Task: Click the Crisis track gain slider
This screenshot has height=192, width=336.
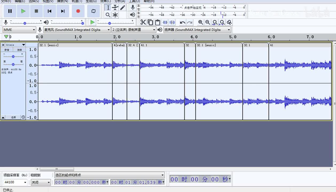Action: click(13, 56)
